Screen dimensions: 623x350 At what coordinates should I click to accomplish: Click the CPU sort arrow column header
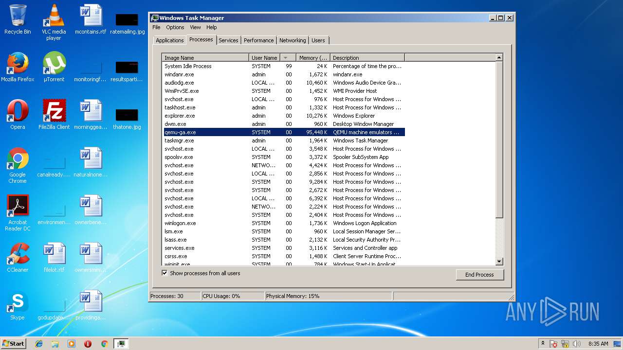click(288, 58)
